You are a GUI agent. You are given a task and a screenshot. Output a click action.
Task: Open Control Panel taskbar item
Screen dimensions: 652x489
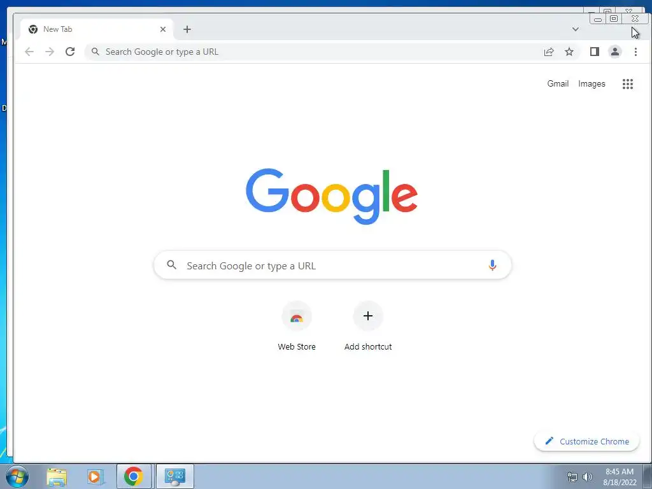coord(175,476)
